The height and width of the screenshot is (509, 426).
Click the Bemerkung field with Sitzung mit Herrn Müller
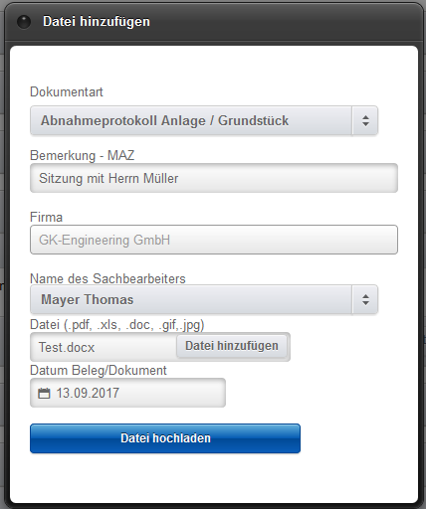tap(214, 178)
